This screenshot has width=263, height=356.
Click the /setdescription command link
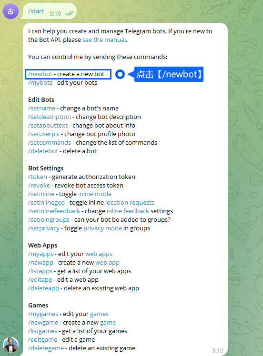point(50,117)
